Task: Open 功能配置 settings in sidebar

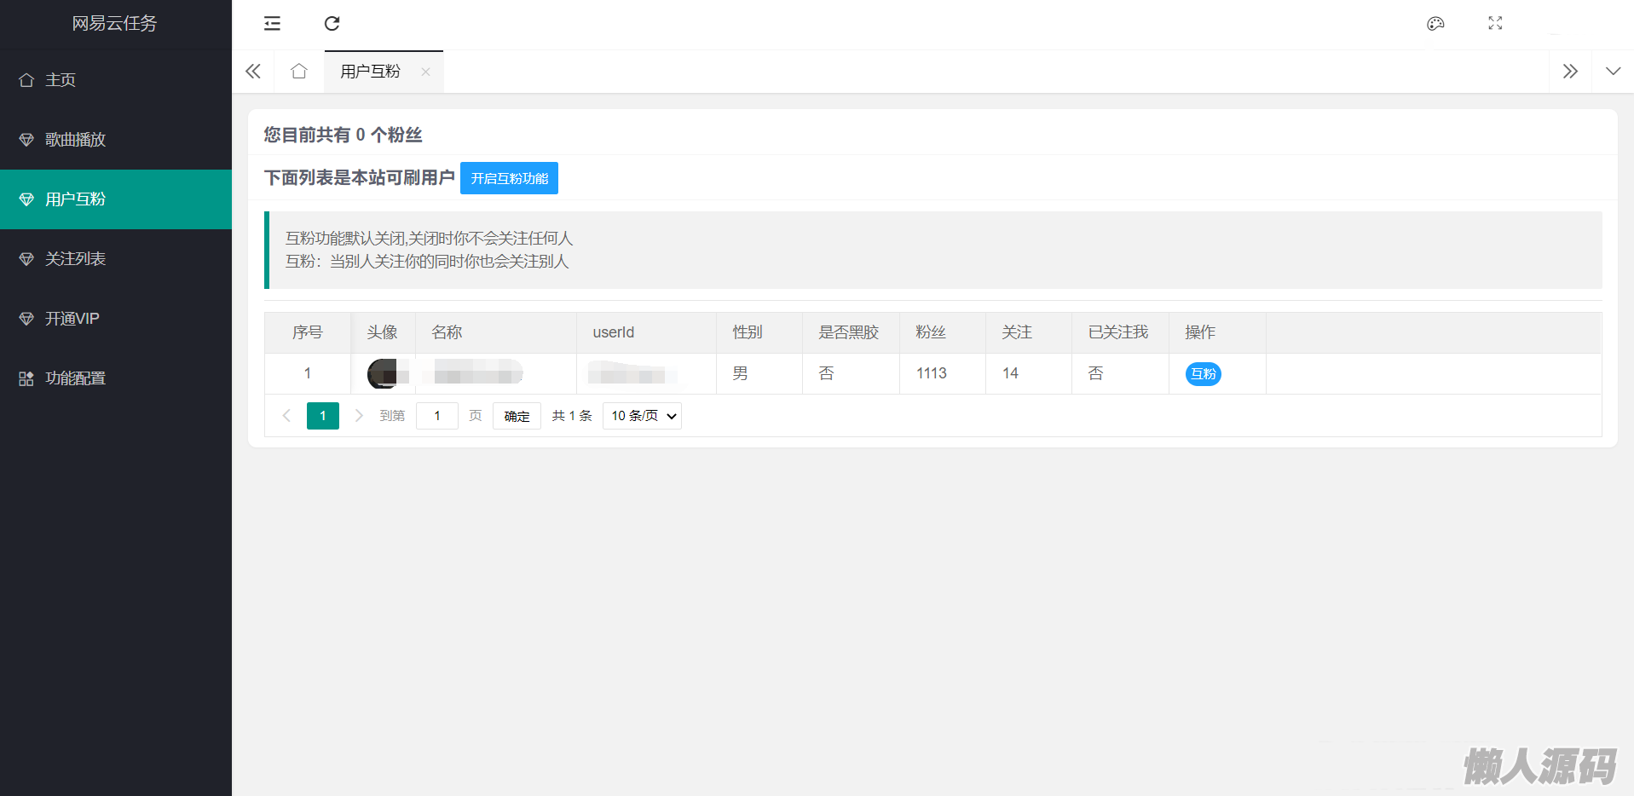Action: coord(75,378)
